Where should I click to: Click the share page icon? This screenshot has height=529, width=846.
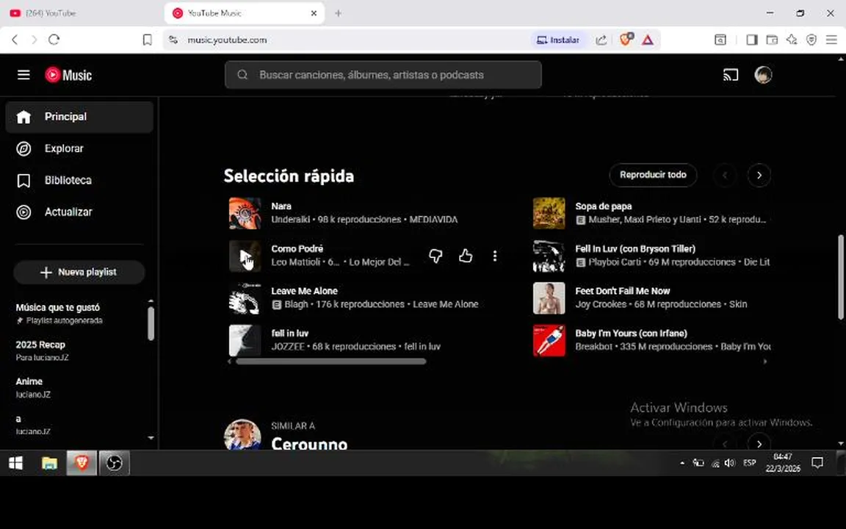pyautogui.click(x=601, y=40)
